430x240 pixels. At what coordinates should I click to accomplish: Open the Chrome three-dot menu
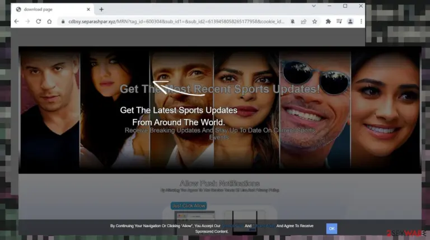click(361, 21)
